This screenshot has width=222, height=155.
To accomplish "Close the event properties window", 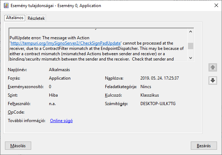I will (x=213, y=5).
